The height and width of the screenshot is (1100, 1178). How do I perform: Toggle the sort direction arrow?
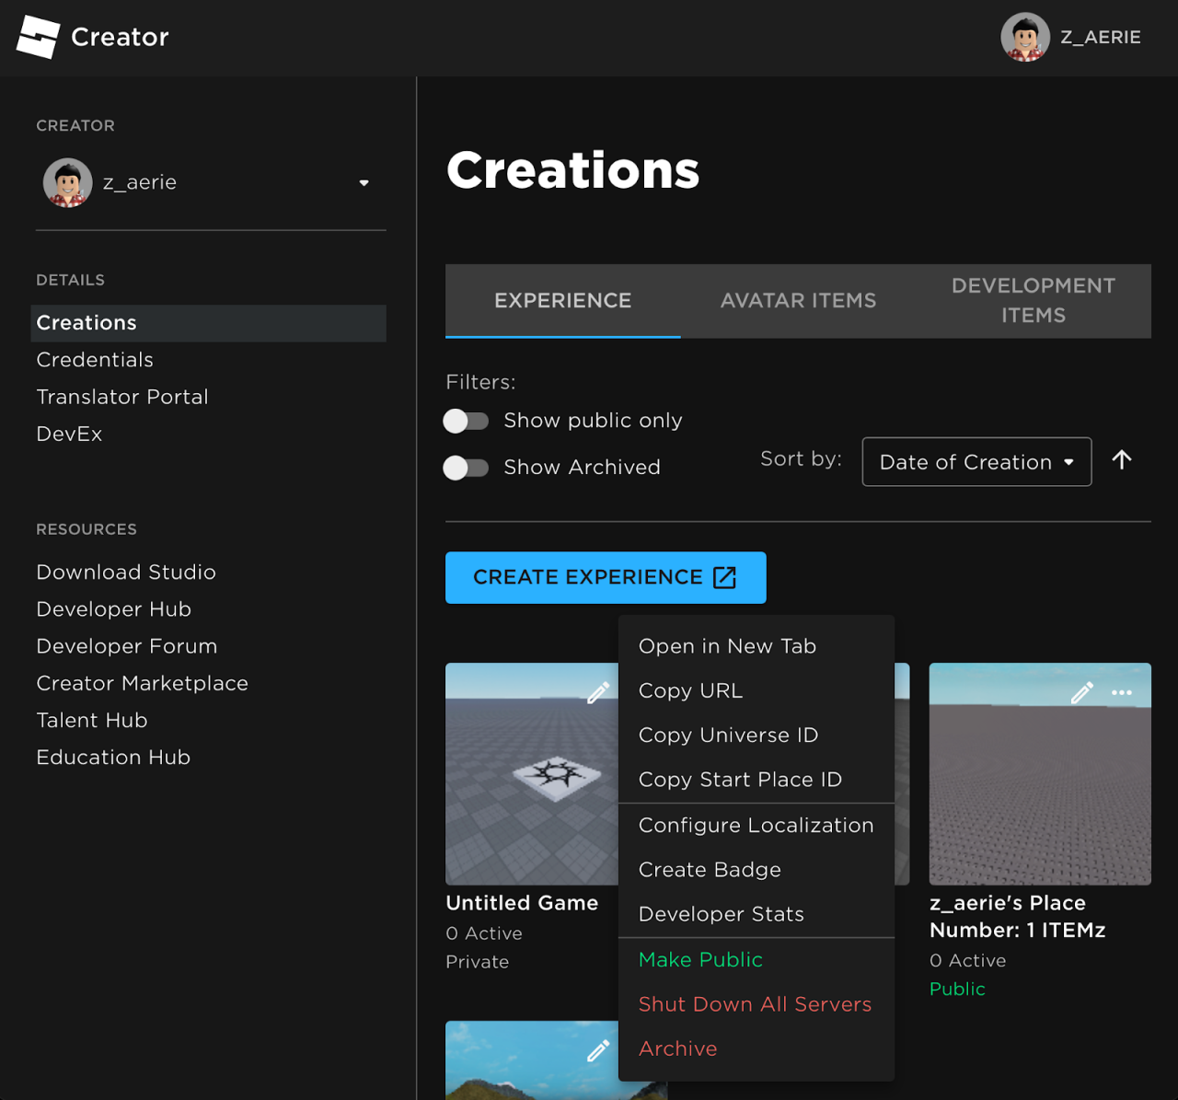[x=1122, y=460]
